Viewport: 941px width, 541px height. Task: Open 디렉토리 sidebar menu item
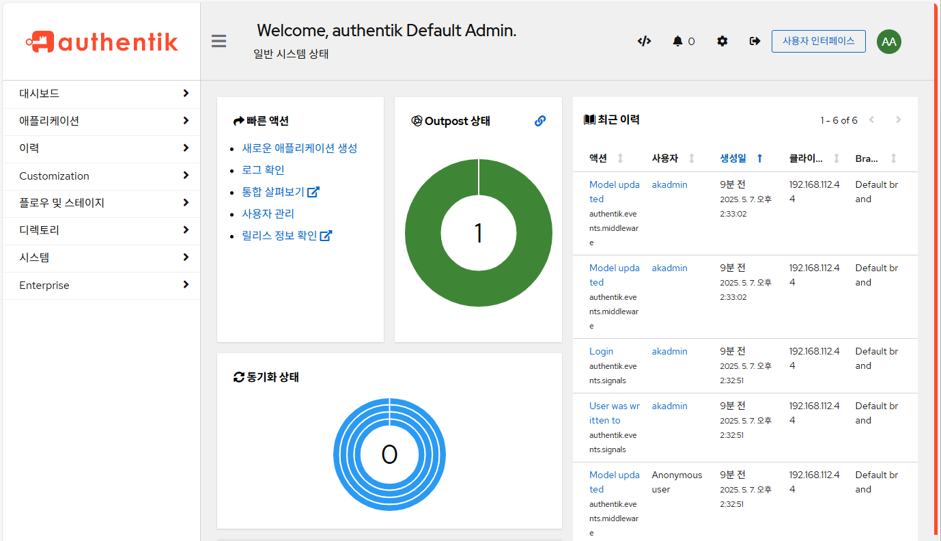[101, 231]
